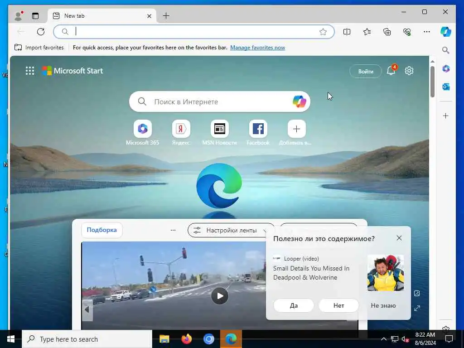Open the MSN Новости quick link
Image resolution: width=464 pixels, height=348 pixels.
click(x=220, y=133)
